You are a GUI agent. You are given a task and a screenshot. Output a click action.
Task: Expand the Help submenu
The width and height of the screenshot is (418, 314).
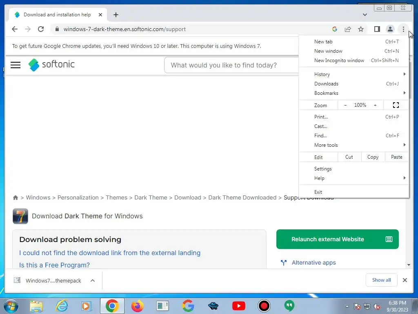[x=354, y=178]
